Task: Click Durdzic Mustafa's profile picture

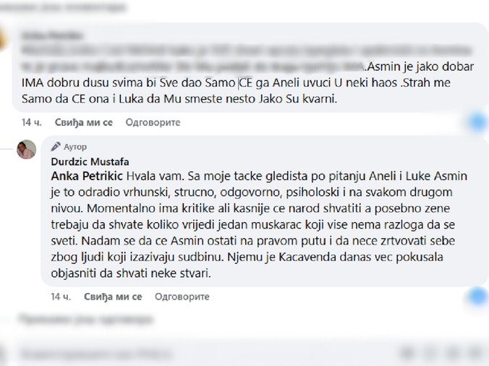Action: click(x=27, y=149)
